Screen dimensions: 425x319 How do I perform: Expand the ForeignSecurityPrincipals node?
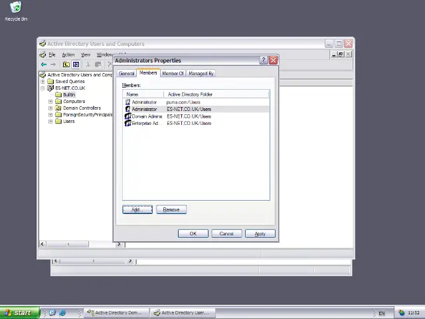click(x=50, y=115)
